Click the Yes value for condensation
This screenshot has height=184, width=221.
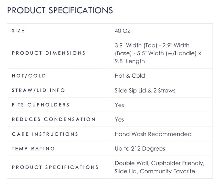119,120
